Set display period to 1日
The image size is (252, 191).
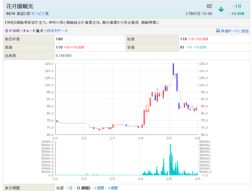[x=69, y=188]
